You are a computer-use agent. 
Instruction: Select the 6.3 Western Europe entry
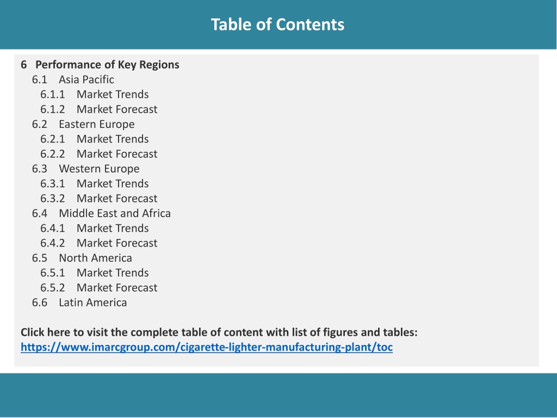tap(85, 169)
